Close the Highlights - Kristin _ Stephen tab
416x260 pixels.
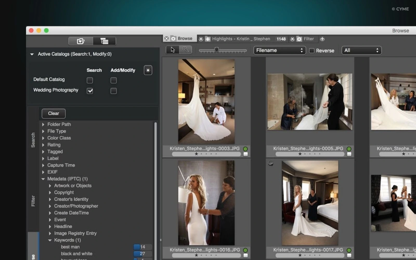[x=201, y=39]
